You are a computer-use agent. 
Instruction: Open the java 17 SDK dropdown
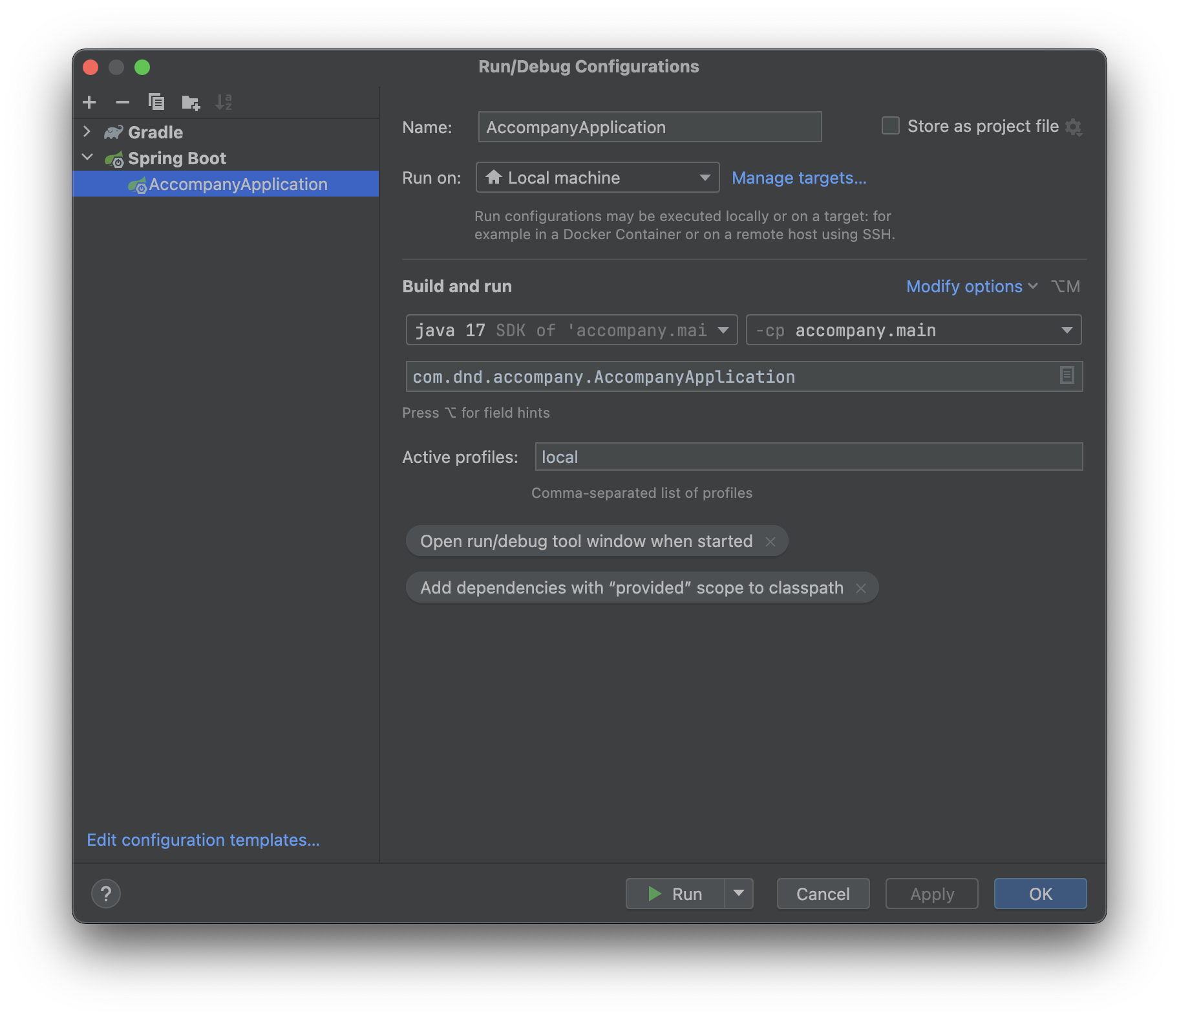[571, 330]
